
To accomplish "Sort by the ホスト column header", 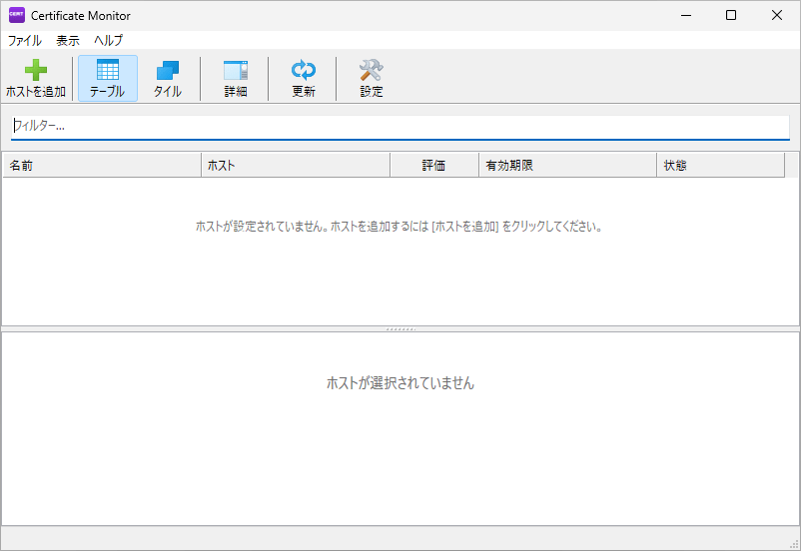I will click(296, 165).
